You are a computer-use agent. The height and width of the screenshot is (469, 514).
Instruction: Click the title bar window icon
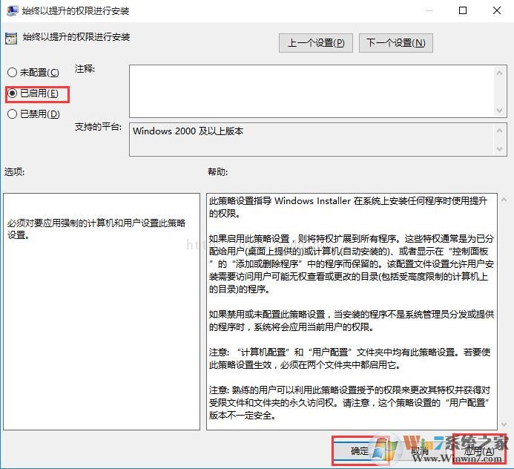pyautogui.click(x=12, y=10)
